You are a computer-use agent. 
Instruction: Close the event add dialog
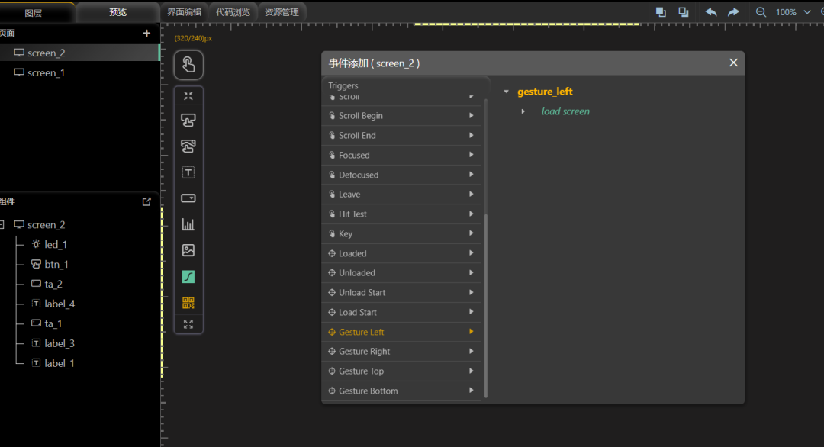point(734,63)
